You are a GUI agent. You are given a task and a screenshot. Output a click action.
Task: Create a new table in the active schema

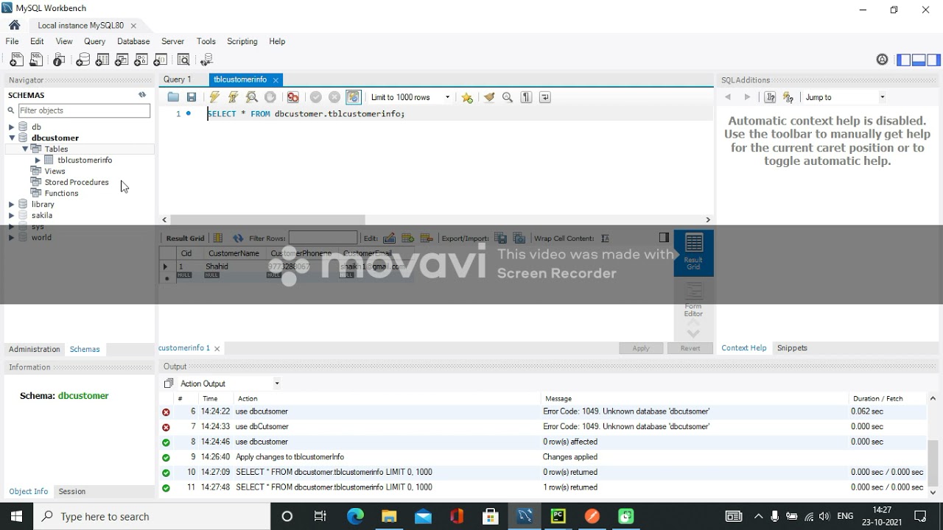click(102, 60)
